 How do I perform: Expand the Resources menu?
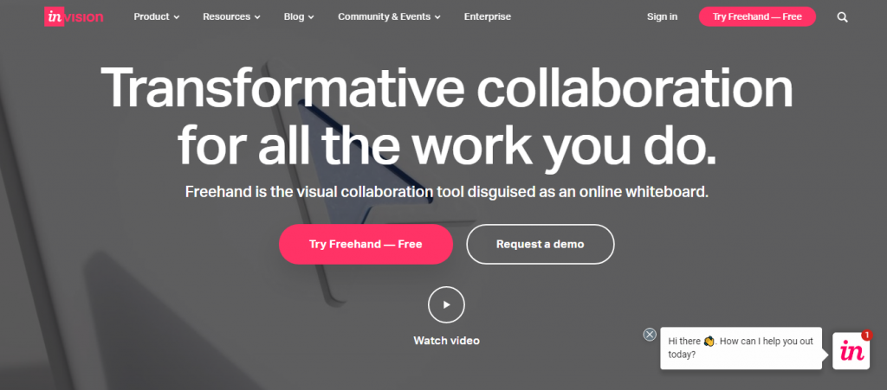[232, 17]
